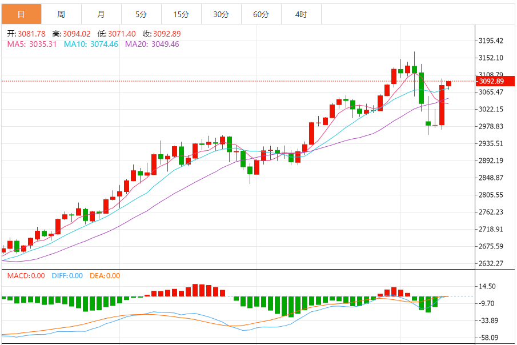Click the DEA value label

point(105,276)
